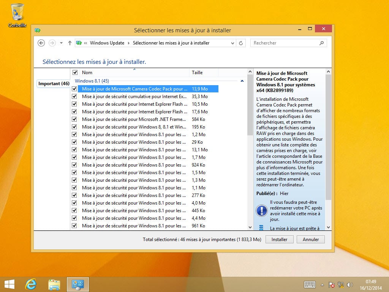
Task: Open the Corbeille recycle bin icon
Action: tap(17, 15)
